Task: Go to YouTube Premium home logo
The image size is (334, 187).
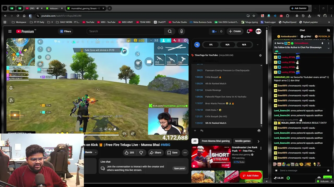Action: 25,31
